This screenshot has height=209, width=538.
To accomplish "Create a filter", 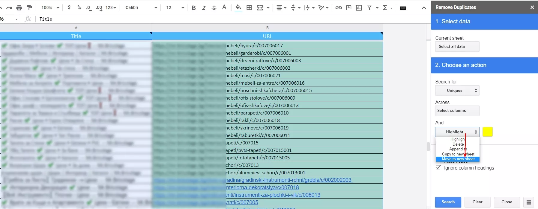I will [x=369, y=8].
